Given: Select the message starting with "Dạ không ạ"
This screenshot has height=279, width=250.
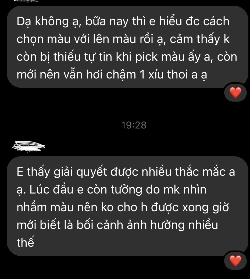Looking at the screenshot, I should (x=127, y=47).
